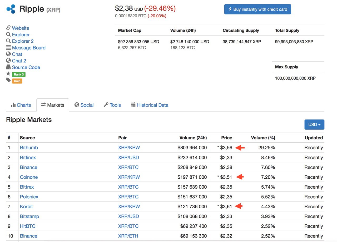
Task: Open the HitBTC exchange link
Action: 28,226
